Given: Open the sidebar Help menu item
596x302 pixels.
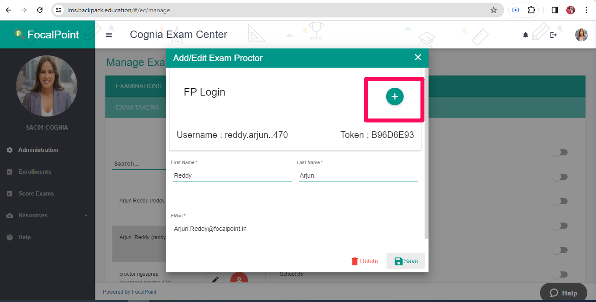Looking at the screenshot, I should [24, 237].
